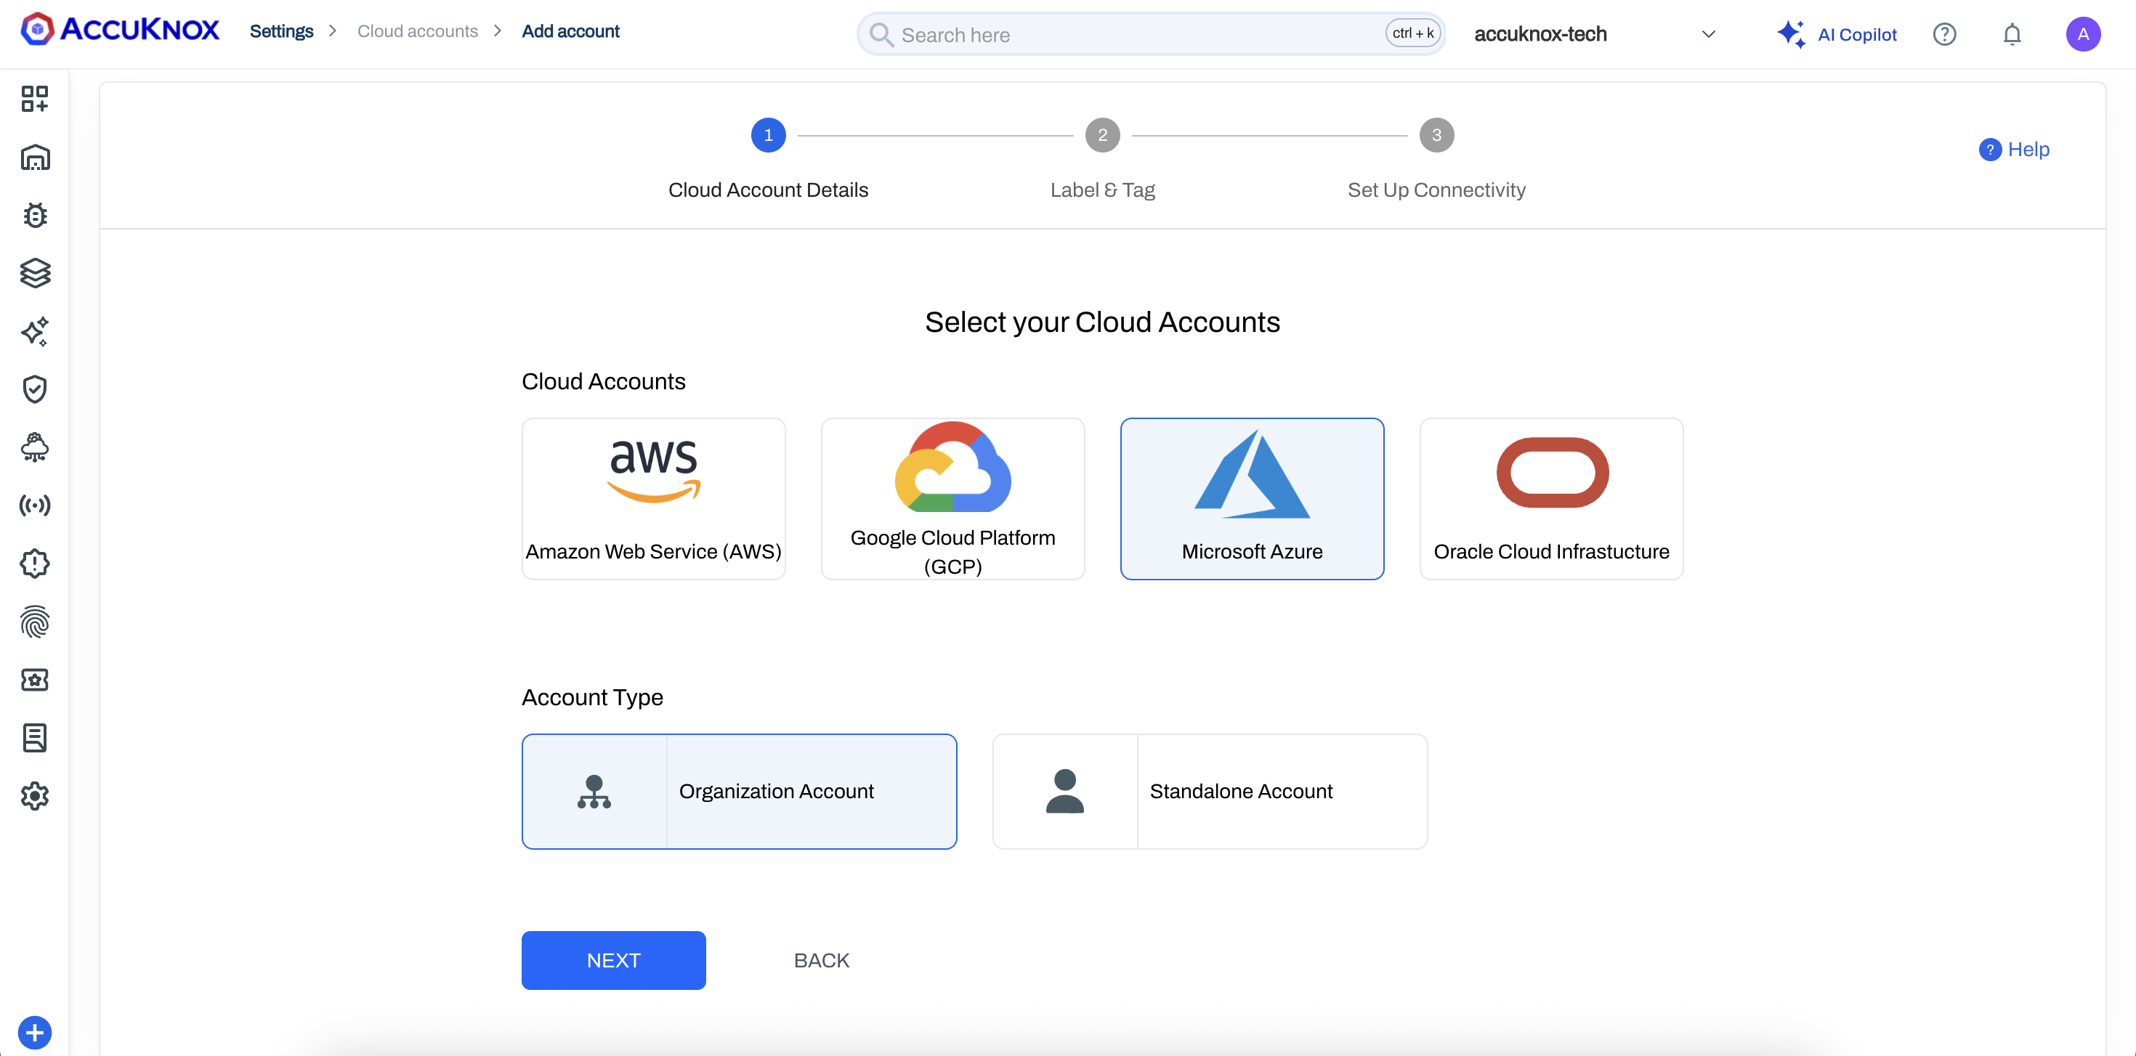This screenshot has width=2136, height=1056.
Task: Click step 1 Cloud Account Details
Action: [768, 160]
